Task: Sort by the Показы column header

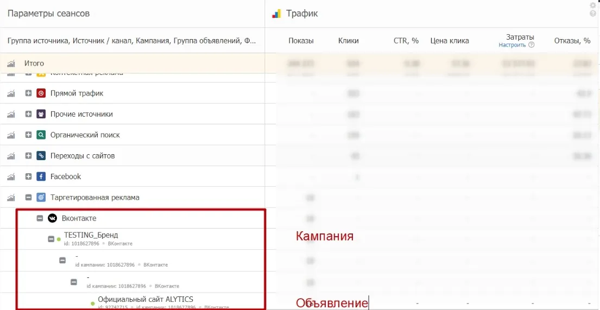Action: point(301,41)
